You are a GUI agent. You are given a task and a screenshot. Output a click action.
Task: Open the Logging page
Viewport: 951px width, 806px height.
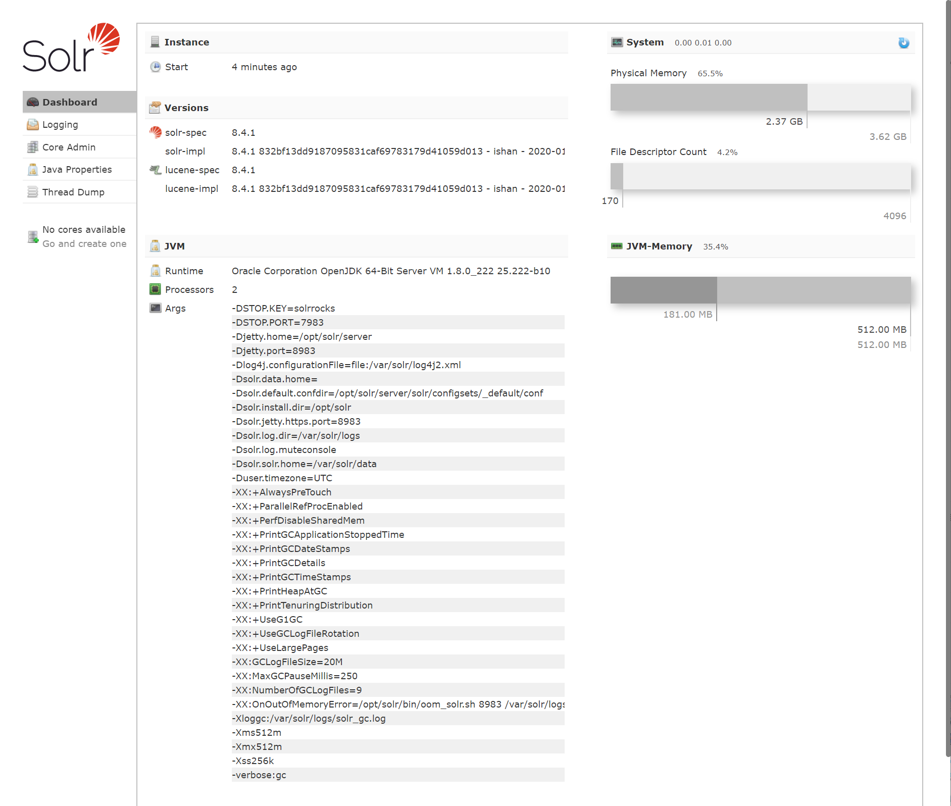coord(60,125)
